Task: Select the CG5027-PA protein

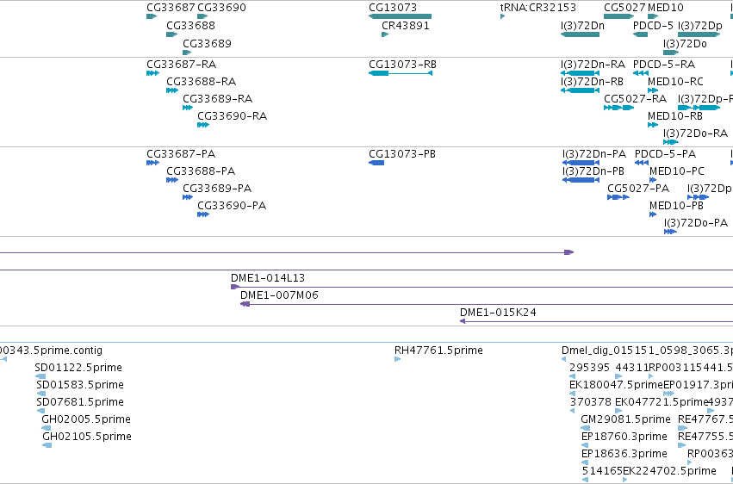Action: pos(618,197)
